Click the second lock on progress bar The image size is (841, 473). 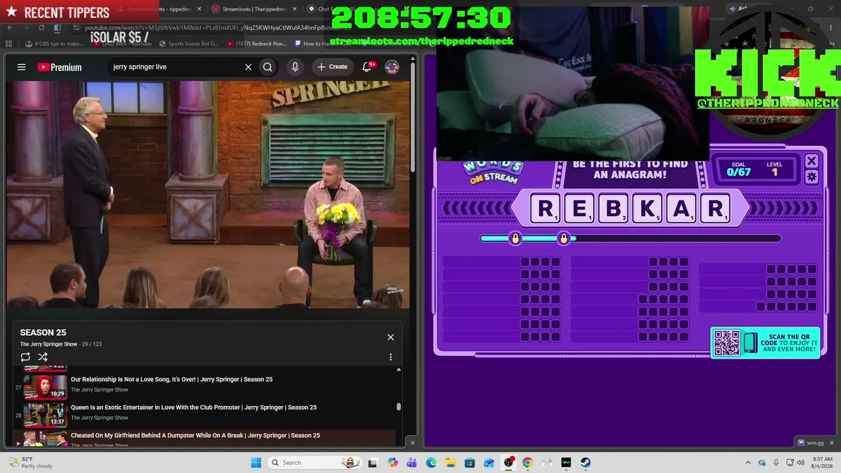564,238
